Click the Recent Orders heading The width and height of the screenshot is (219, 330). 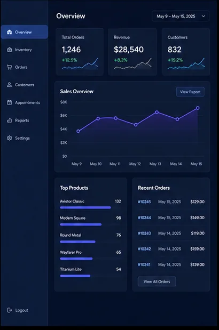pyautogui.click(x=154, y=188)
